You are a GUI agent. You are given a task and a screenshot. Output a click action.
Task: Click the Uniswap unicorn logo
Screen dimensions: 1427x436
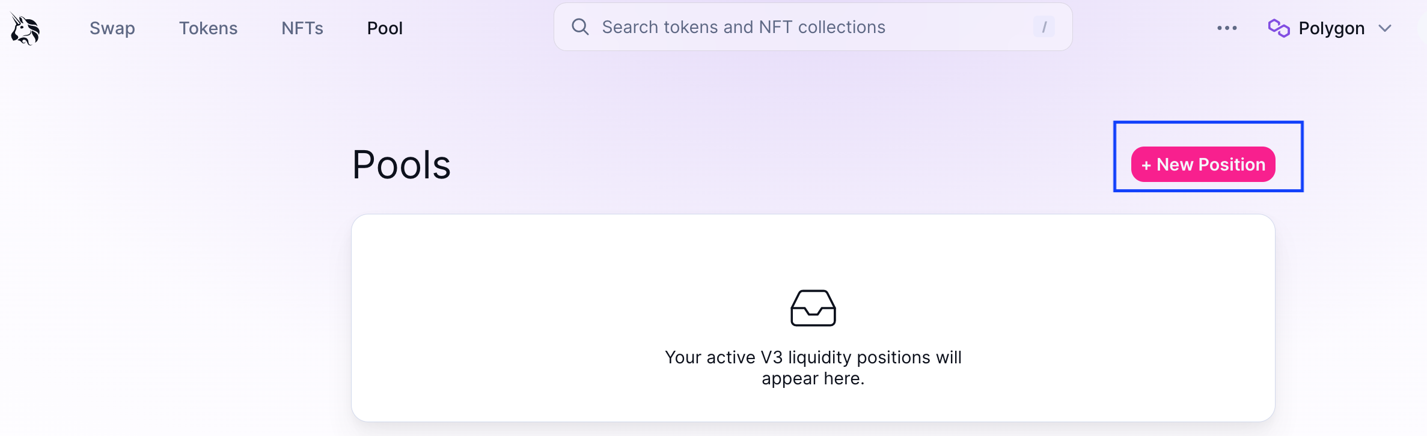[x=24, y=28]
